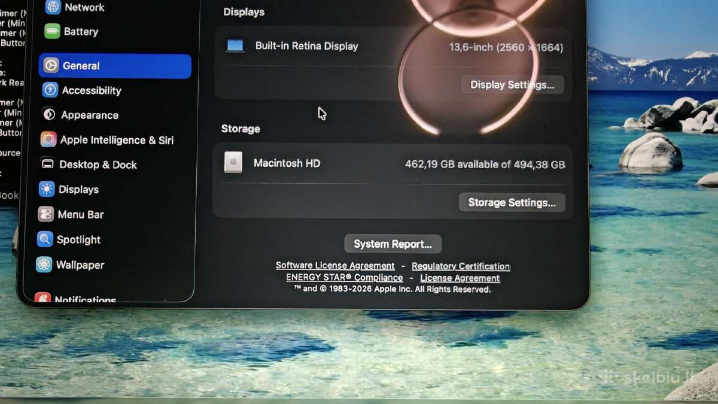
Task: Select the Menu Bar sidebar icon
Action: pos(45,214)
